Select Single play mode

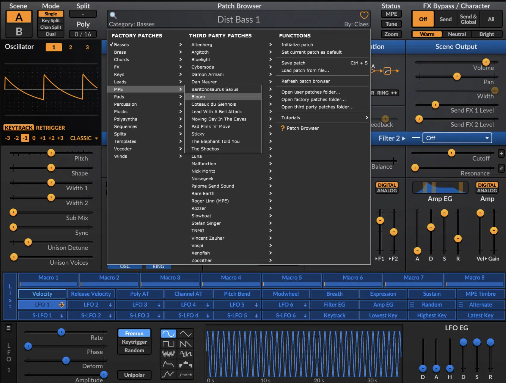(x=51, y=14)
